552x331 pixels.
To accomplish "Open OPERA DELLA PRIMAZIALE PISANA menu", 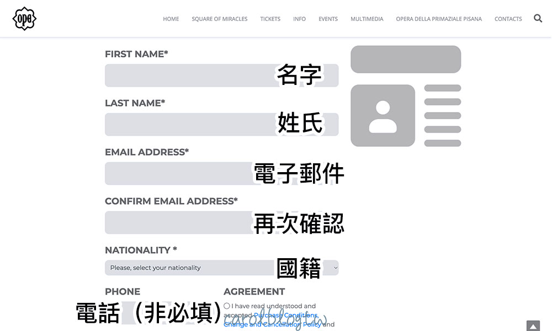I will (x=439, y=19).
